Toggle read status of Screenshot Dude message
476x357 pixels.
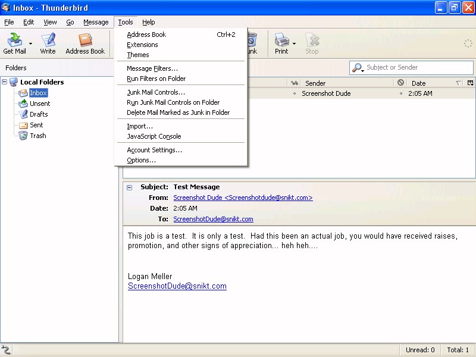point(294,93)
